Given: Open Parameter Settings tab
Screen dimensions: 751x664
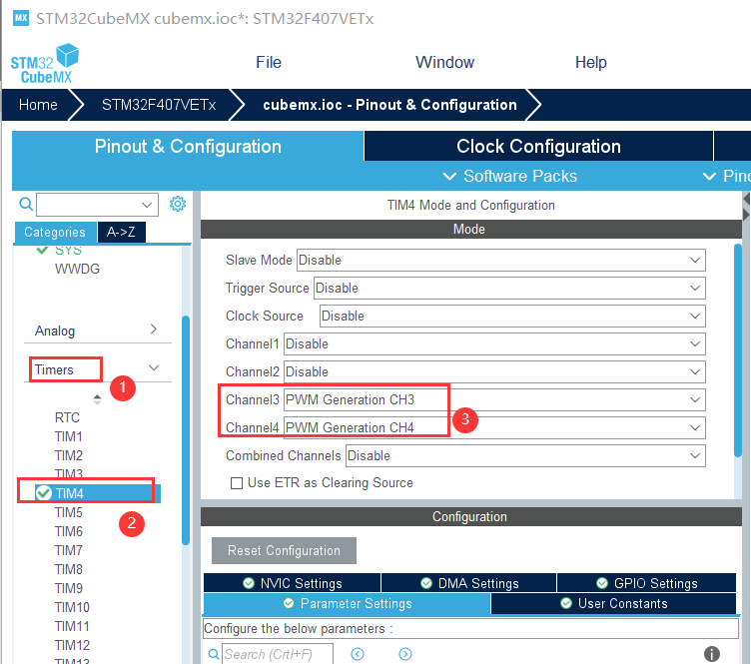Looking at the screenshot, I should tap(347, 604).
